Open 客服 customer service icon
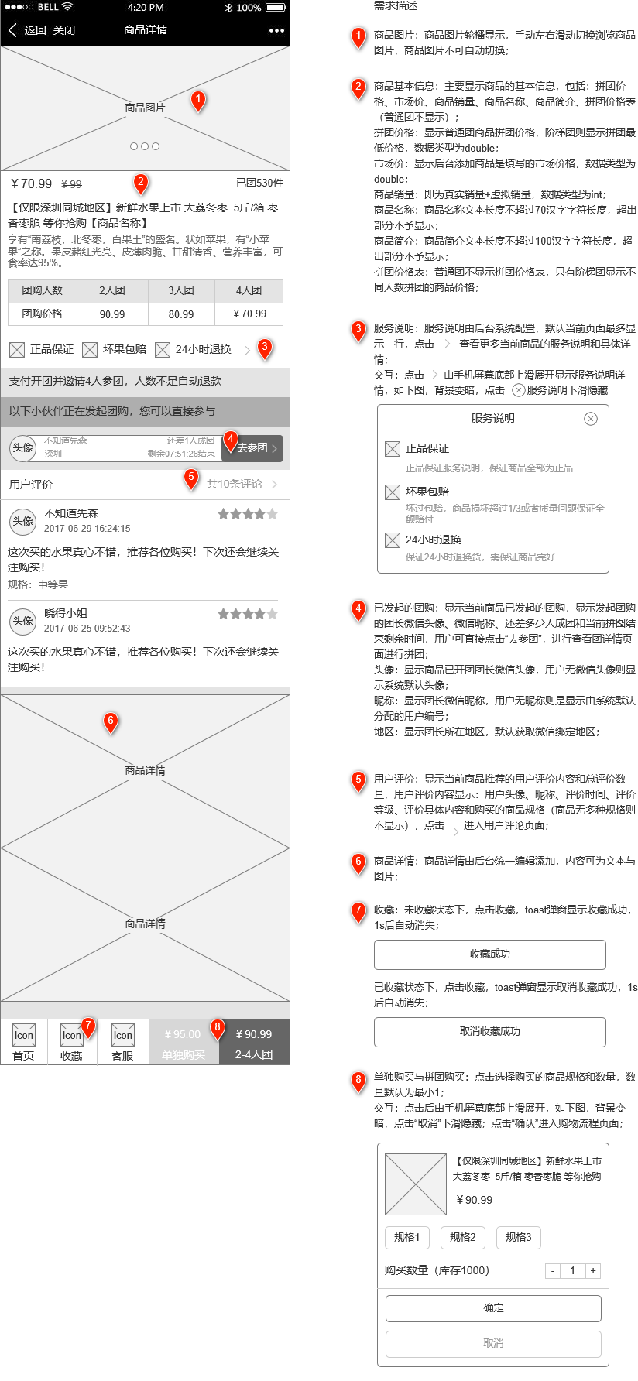This screenshot has height=1381, width=638. pos(122,1036)
